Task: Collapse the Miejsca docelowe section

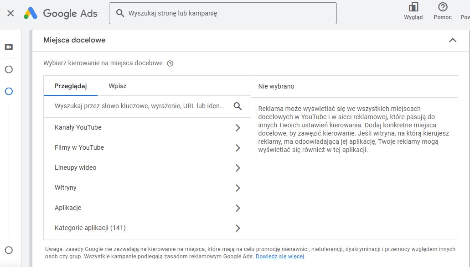Action: [x=452, y=40]
